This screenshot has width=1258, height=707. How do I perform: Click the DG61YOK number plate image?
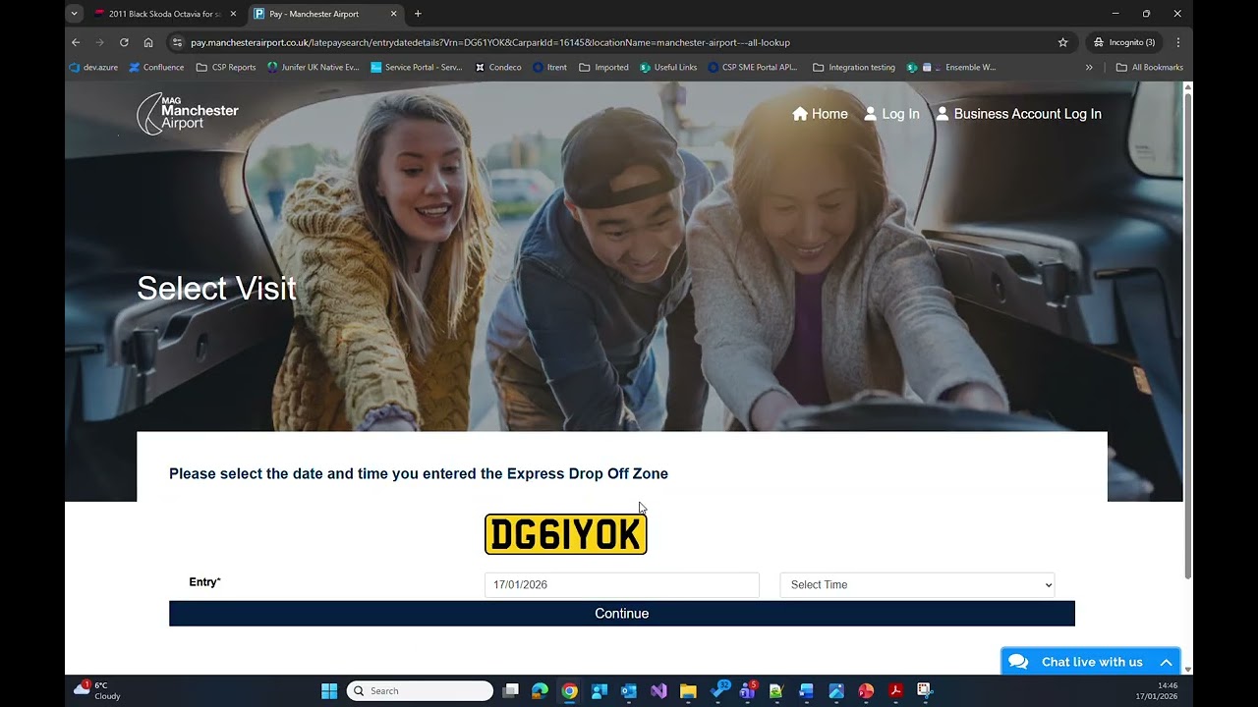tap(566, 534)
